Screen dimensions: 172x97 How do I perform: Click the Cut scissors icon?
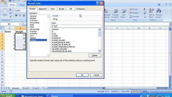[10, 9]
